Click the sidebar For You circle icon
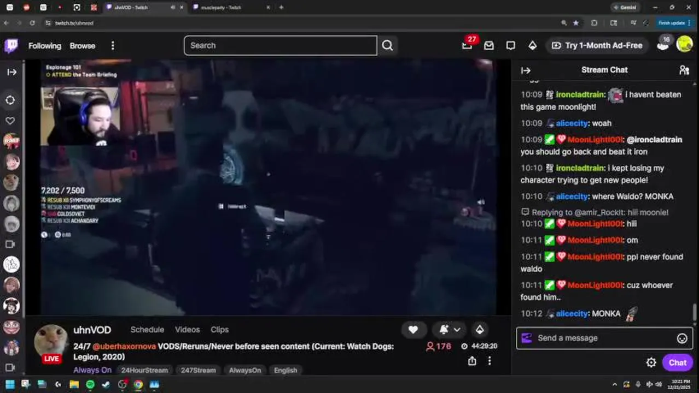Viewport: 699px width, 393px height. [x=10, y=100]
